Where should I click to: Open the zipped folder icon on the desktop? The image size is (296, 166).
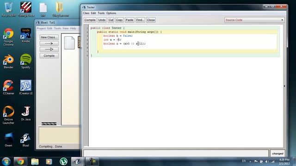point(61,9)
